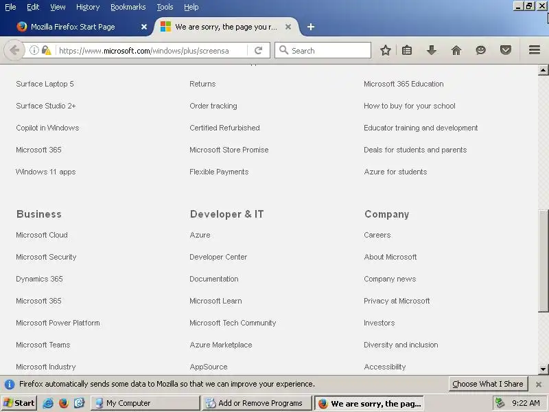Click the third quick launch icon
This screenshot has width=549, height=412.
79,403
